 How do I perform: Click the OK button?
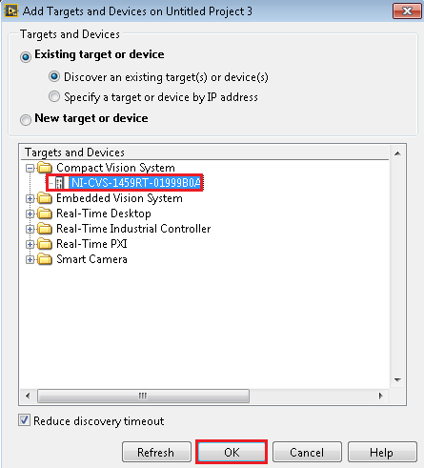pyautogui.click(x=232, y=452)
